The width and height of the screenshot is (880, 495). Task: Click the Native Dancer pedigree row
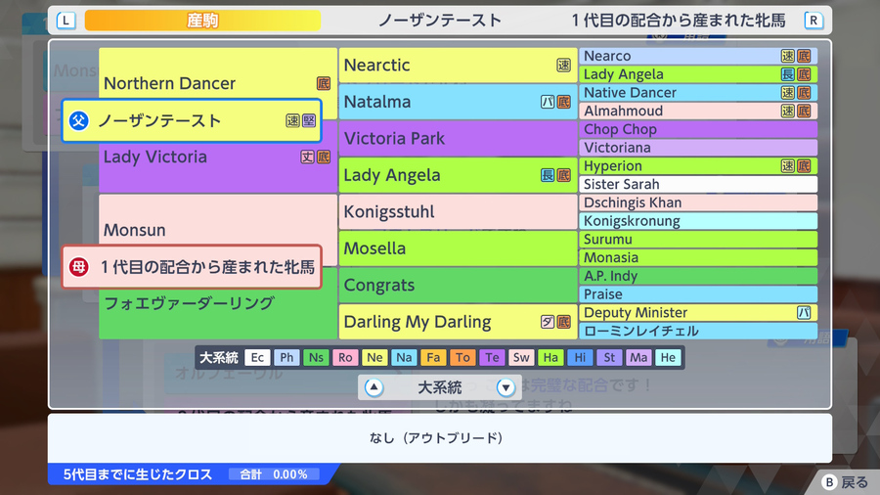point(698,93)
